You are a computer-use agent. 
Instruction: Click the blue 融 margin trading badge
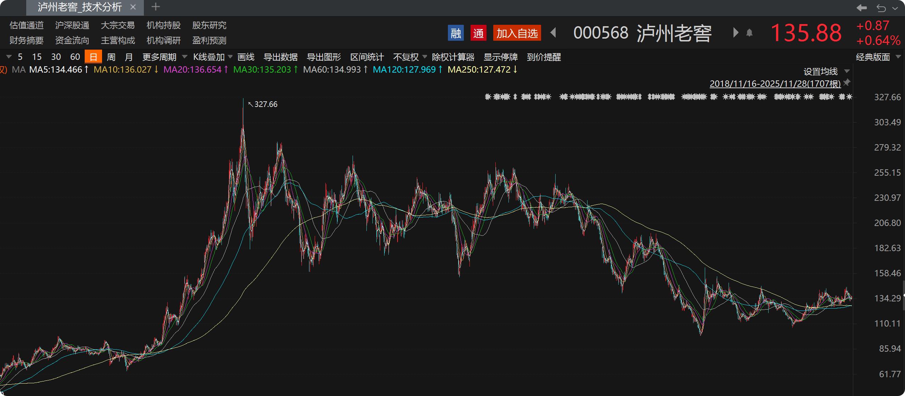pos(456,33)
